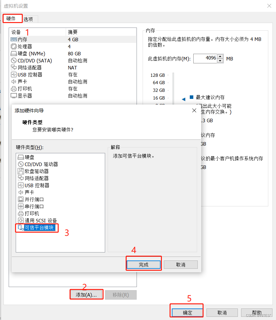Open help via the 帮助 button
The height and width of the screenshot is (320, 276).
click(x=257, y=313)
